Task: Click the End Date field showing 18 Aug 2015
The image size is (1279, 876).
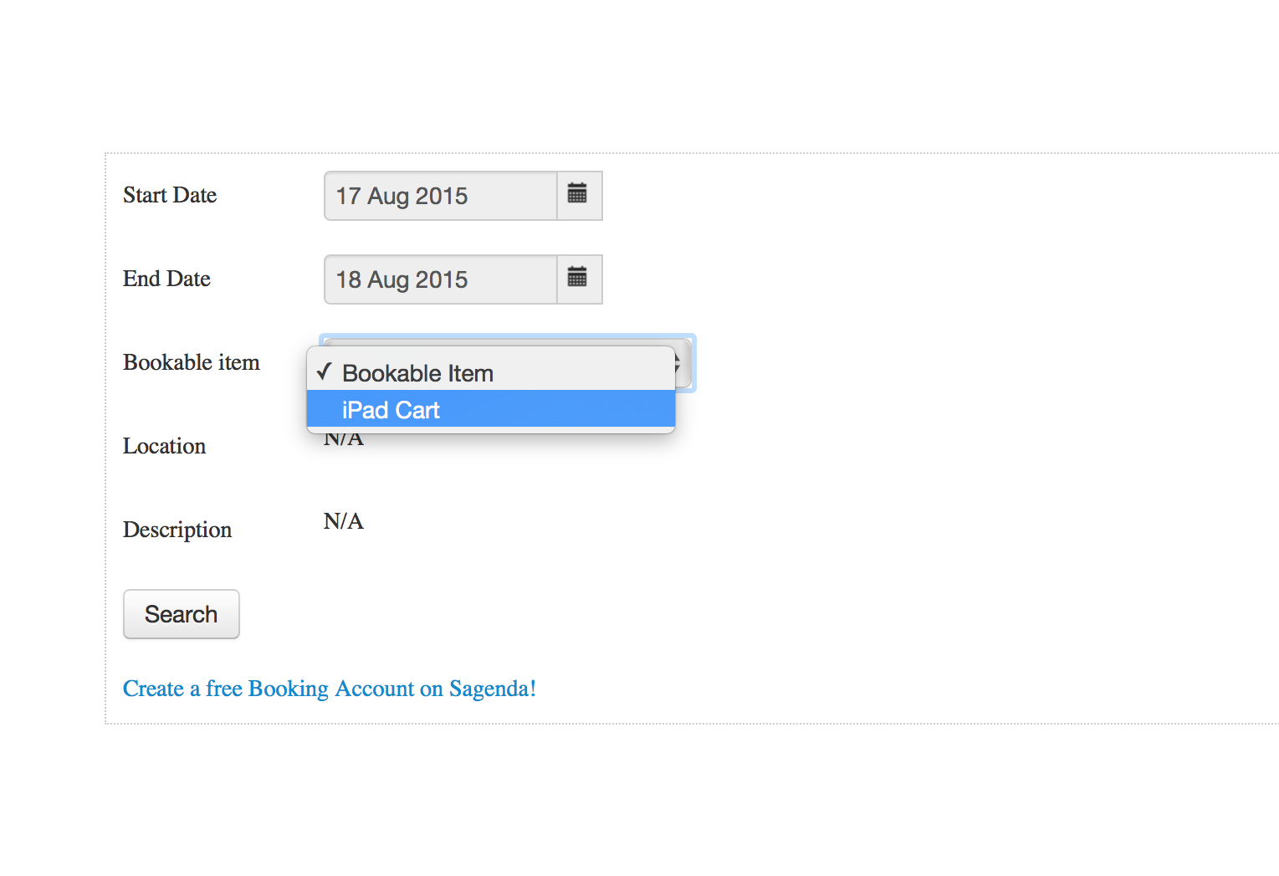Action: 440,279
